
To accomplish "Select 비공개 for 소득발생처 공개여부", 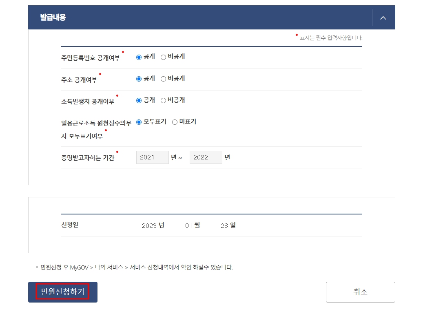I will 163,100.
